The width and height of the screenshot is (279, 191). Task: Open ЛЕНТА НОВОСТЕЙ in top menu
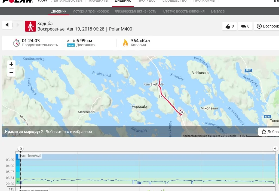(67, 1)
